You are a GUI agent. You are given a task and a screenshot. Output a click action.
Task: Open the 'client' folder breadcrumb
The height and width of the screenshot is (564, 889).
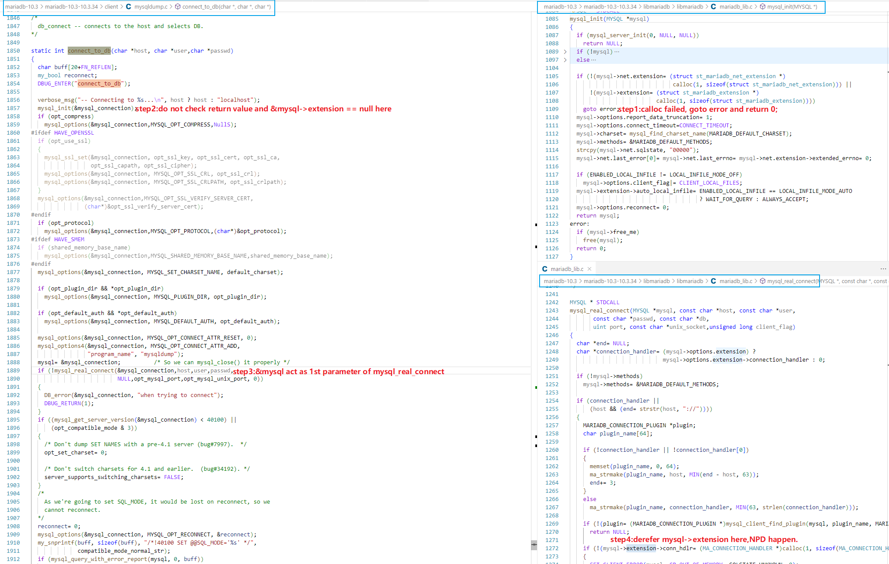pyautogui.click(x=111, y=6)
